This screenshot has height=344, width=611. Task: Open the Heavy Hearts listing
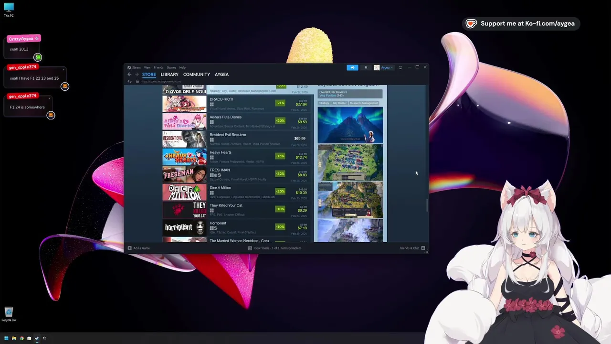237,156
